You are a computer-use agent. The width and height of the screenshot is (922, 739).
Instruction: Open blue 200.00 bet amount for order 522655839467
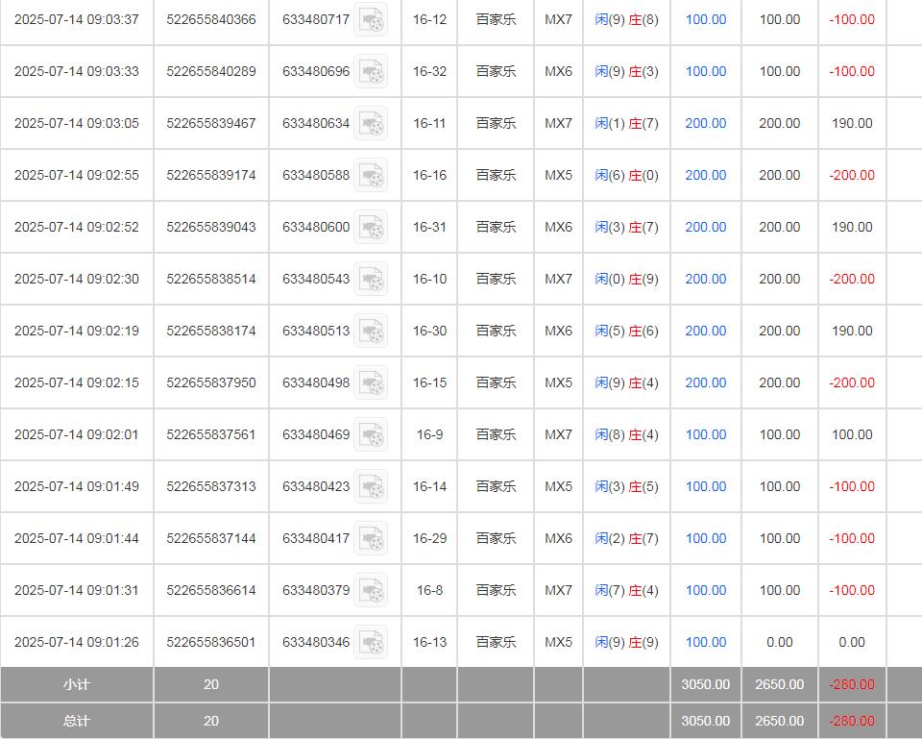705,123
